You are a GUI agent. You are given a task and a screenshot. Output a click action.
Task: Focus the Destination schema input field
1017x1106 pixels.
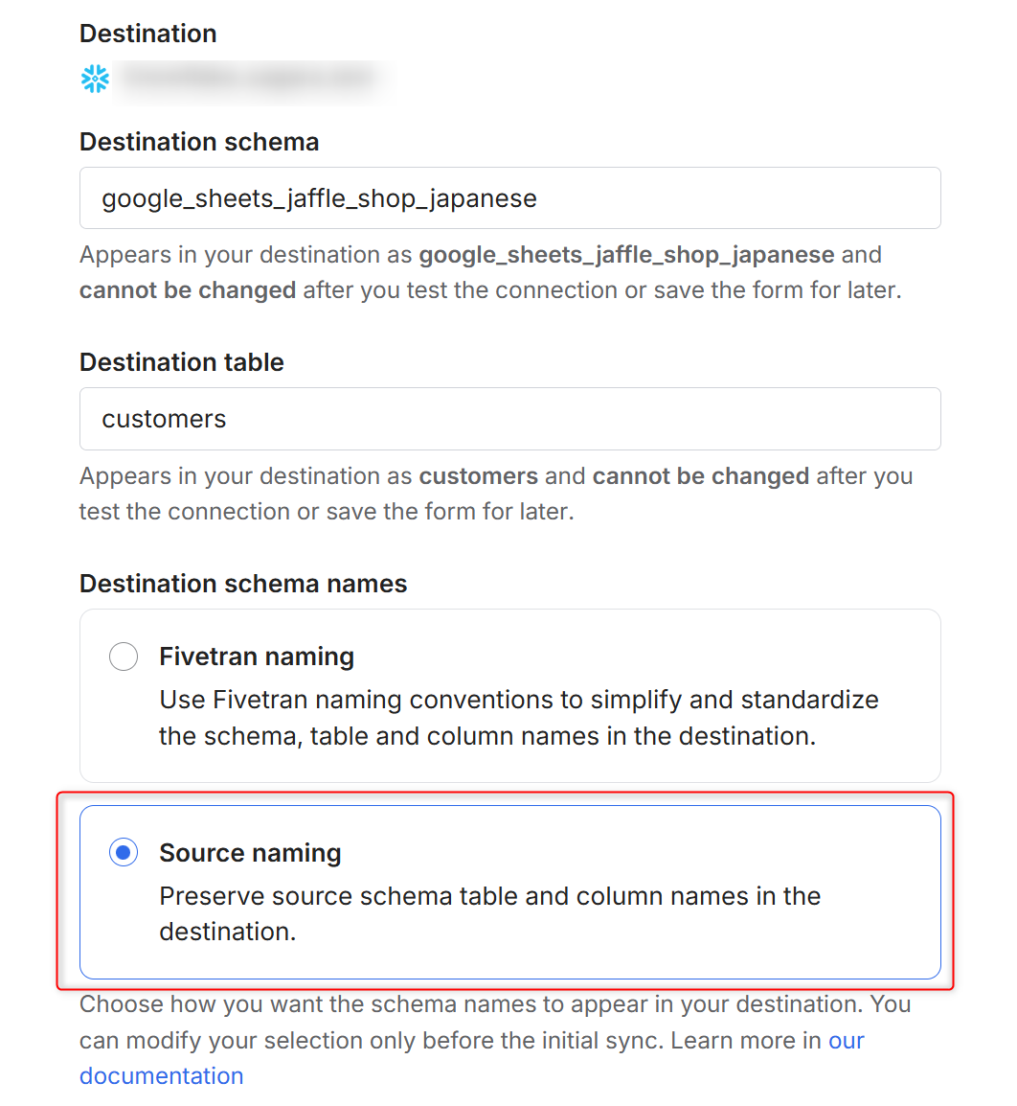tap(509, 198)
